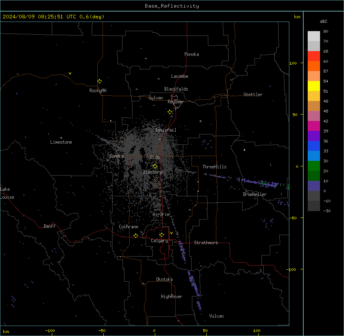Click the Didsbury label
Screen dimensions: 344x336
153,172
